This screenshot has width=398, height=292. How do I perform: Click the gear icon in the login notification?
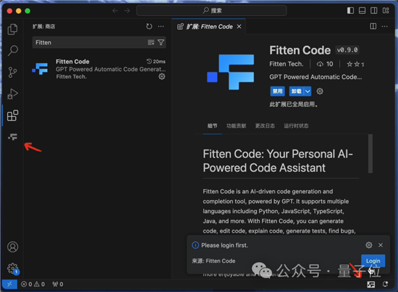[369, 245]
